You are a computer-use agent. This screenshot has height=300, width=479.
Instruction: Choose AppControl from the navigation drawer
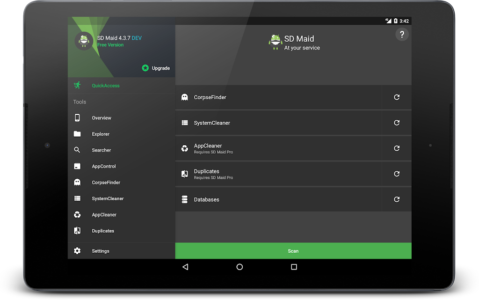pyautogui.click(x=104, y=167)
